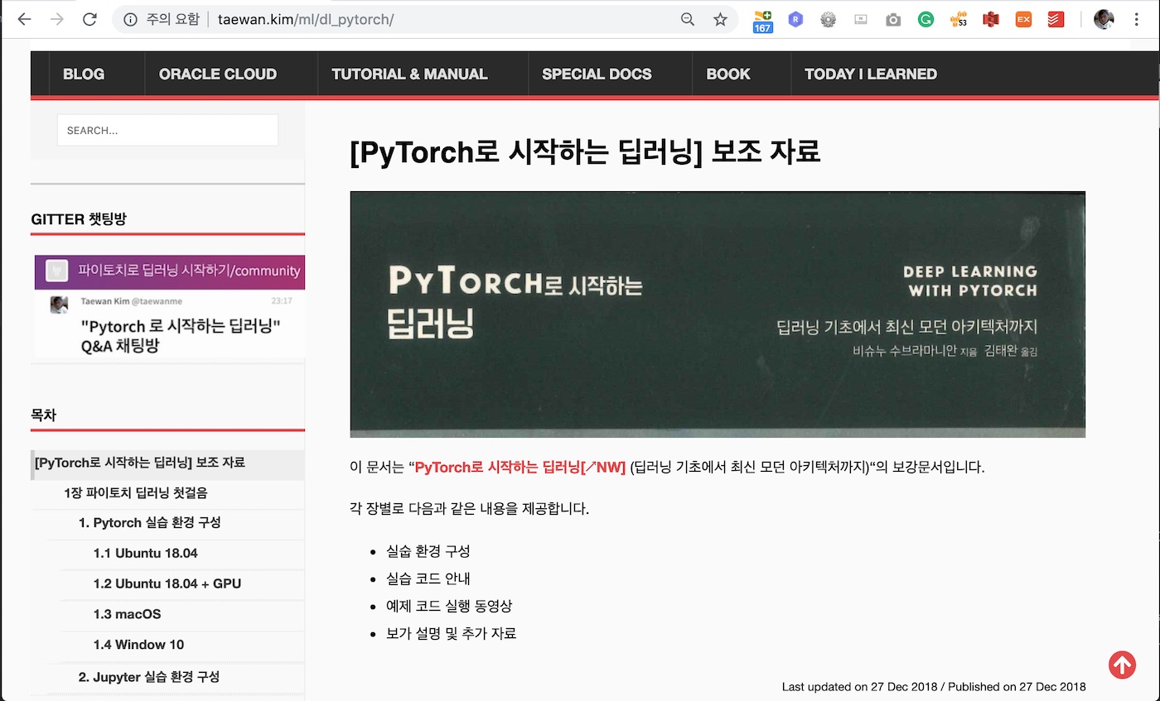Jump to section 1.2 Ubuntu 18.04 + GPU
This screenshot has height=701, width=1160.
pos(167,583)
